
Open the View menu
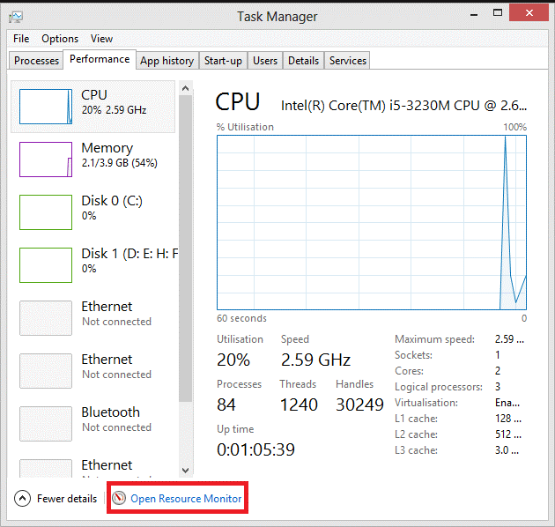[101, 39]
